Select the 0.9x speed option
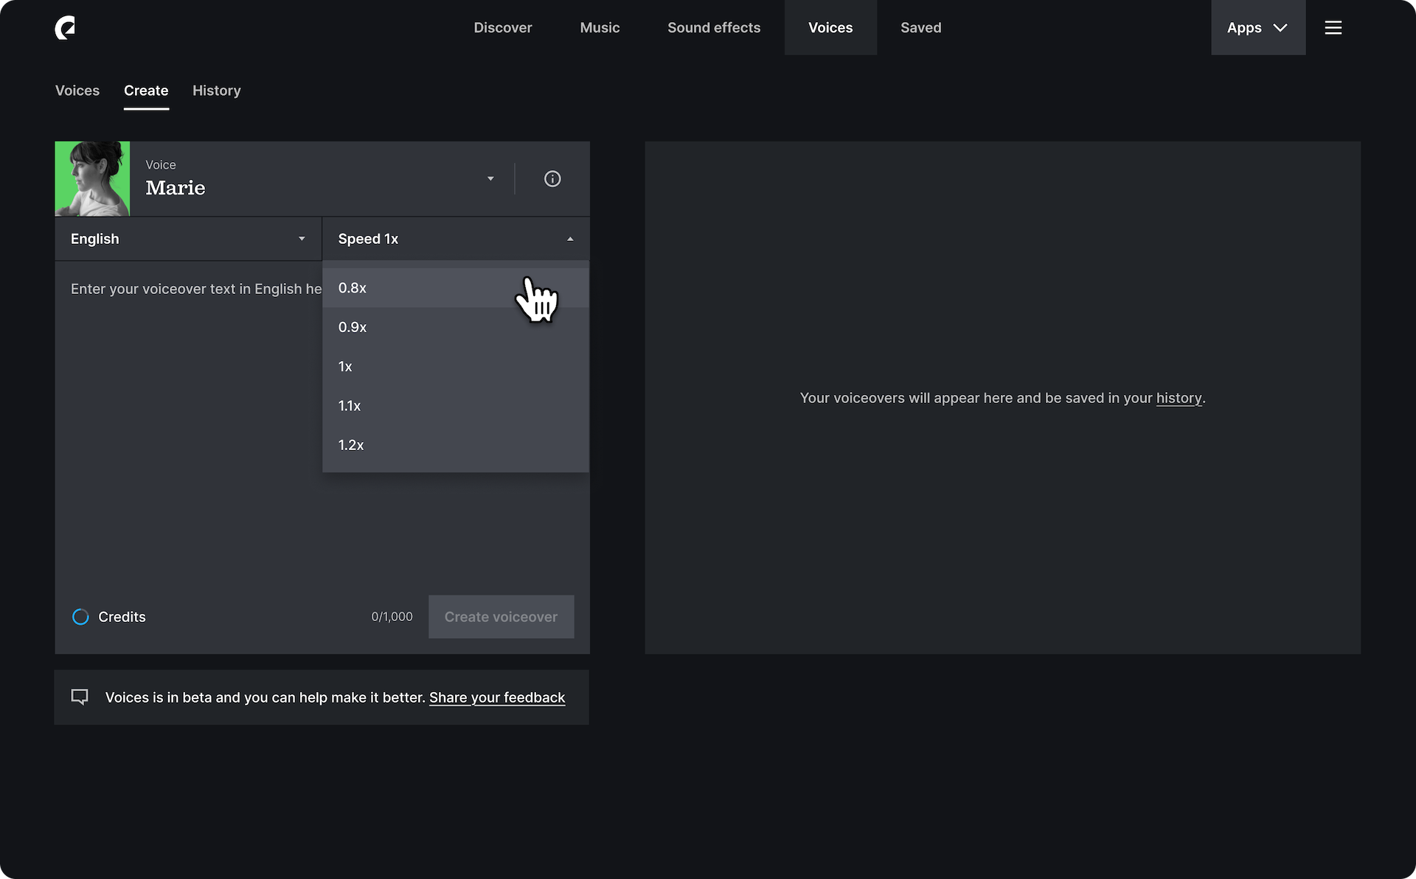The height and width of the screenshot is (879, 1416). (x=455, y=327)
